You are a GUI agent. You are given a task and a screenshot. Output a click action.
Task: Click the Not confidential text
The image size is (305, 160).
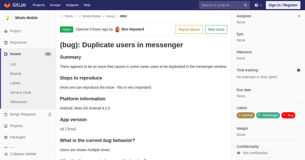pyautogui.click(x=255, y=153)
